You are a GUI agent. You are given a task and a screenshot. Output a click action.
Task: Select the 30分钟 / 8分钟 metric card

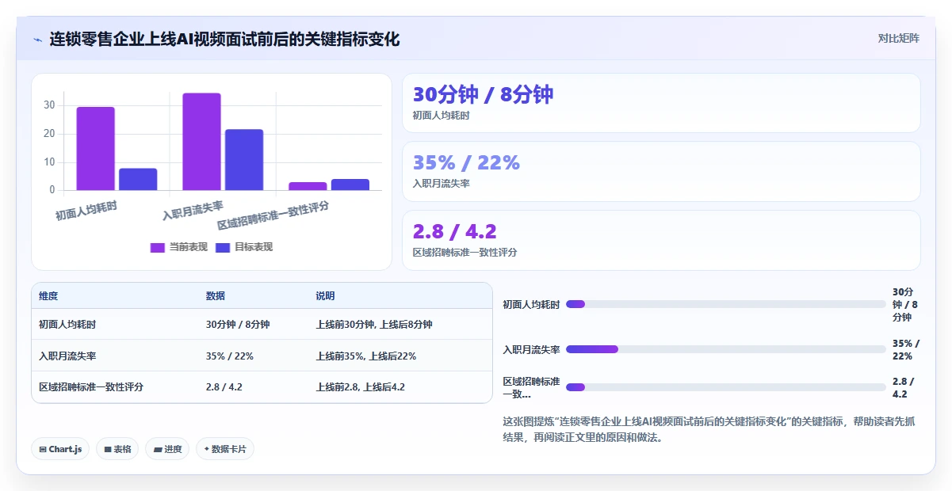point(661,103)
